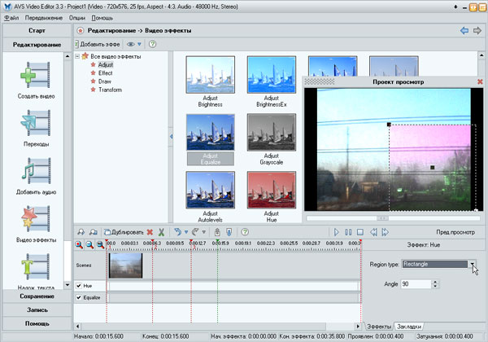This screenshot has height=342, width=488.
Task: Click the Добавить аудио icon
Action: click(x=36, y=172)
